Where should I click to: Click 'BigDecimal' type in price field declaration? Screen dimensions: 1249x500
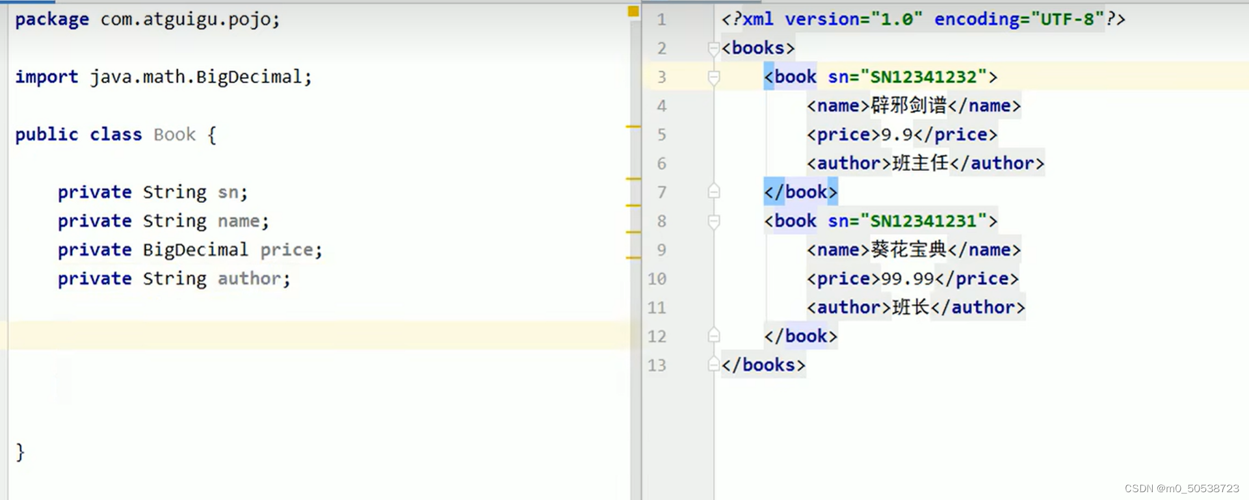point(196,250)
